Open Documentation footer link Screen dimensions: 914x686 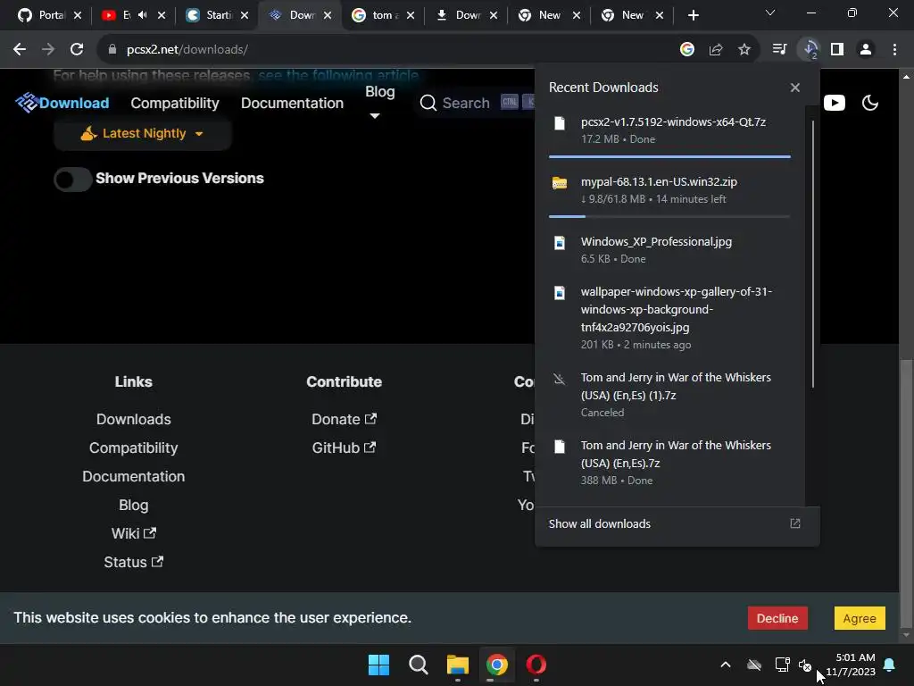[x=134, y=477]
